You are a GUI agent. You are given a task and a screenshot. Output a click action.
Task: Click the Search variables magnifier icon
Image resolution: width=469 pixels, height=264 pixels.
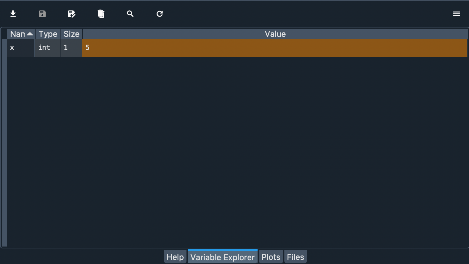click(130, 14)
